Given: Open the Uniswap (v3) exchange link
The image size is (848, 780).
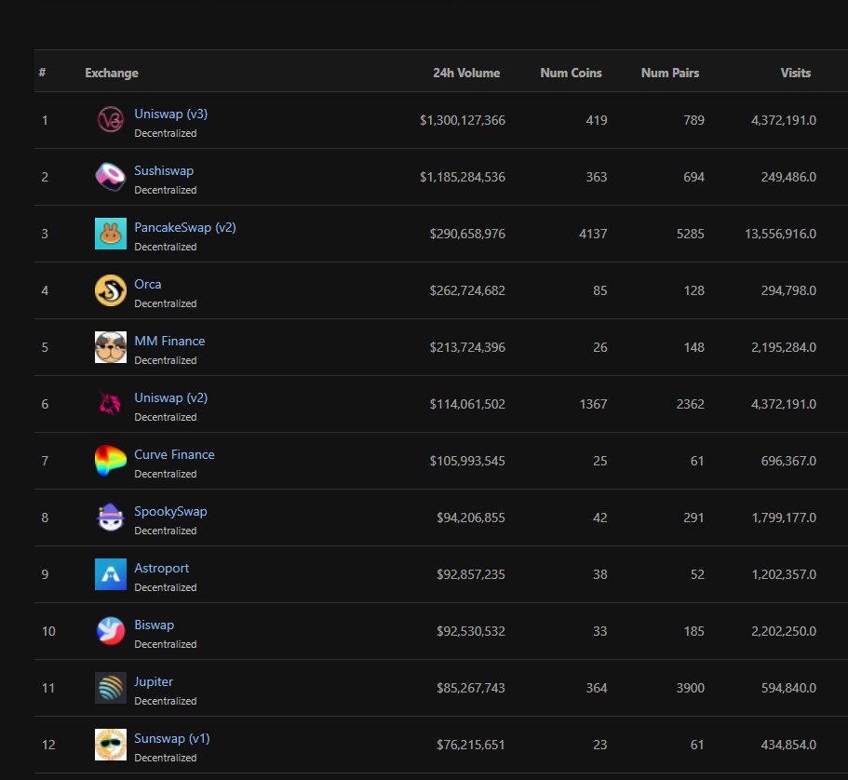Looking at the screenshot, I should (x=171, y=114).
